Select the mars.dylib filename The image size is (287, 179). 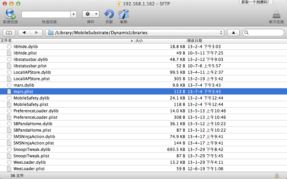[x=24, y=85]
